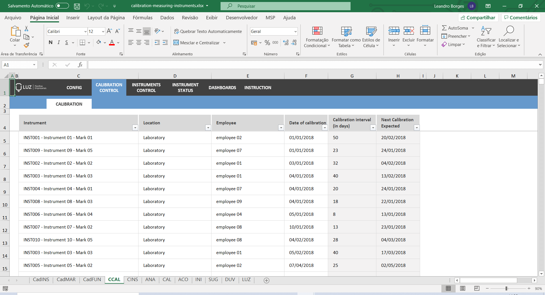
Task: Switch to the Fórmulas ribbon tab
Action: pos(142,18)
